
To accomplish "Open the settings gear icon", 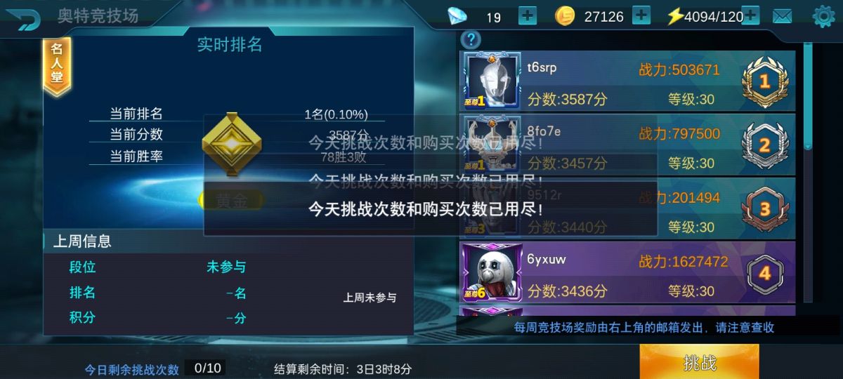I will tap(823, 16).
